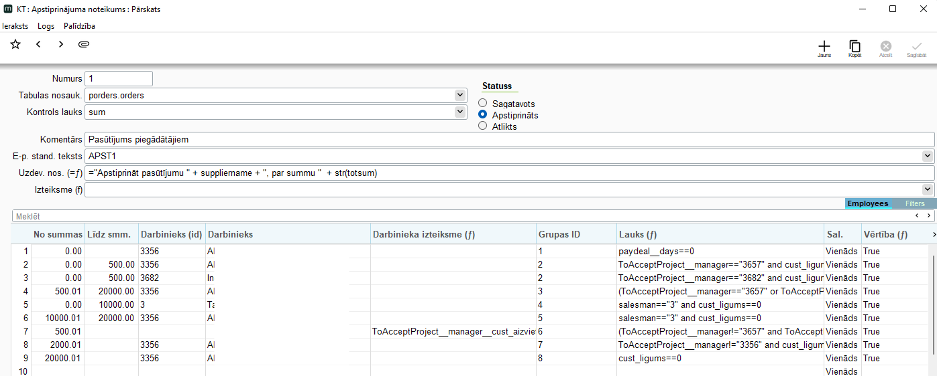Image resolution: width=937 pixels, height=376 pixels.
Task: Click the Uzdev. nos. formula field
Action: (510, 173)
